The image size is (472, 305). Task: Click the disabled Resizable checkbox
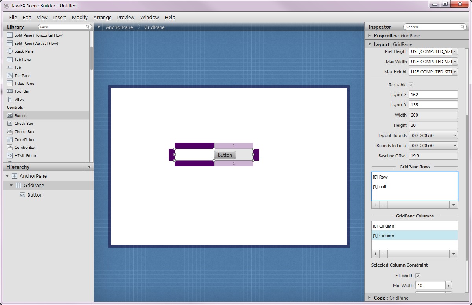coord(411,85)
